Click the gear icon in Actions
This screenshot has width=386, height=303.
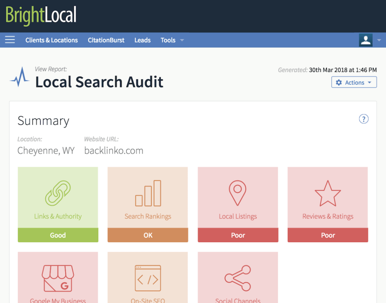pyautogui.click(x=339, y=83)
